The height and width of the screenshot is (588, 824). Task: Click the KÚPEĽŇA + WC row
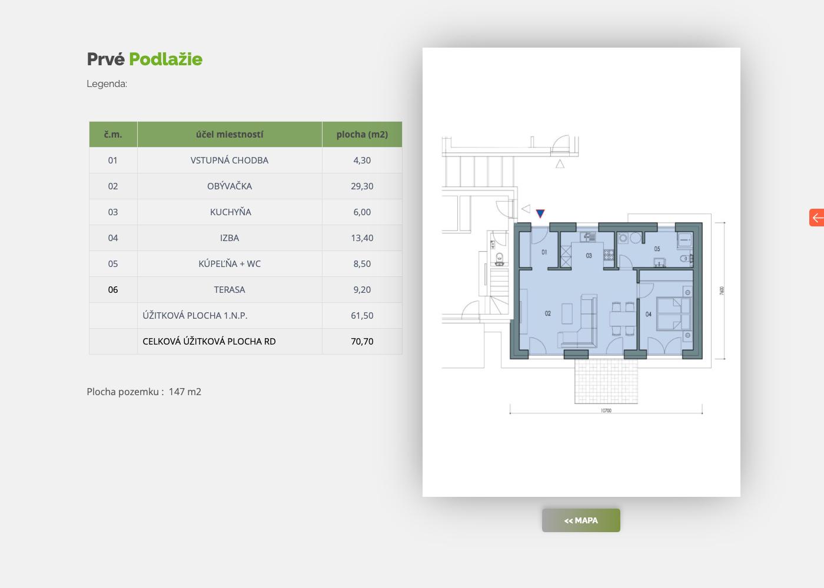245,263
